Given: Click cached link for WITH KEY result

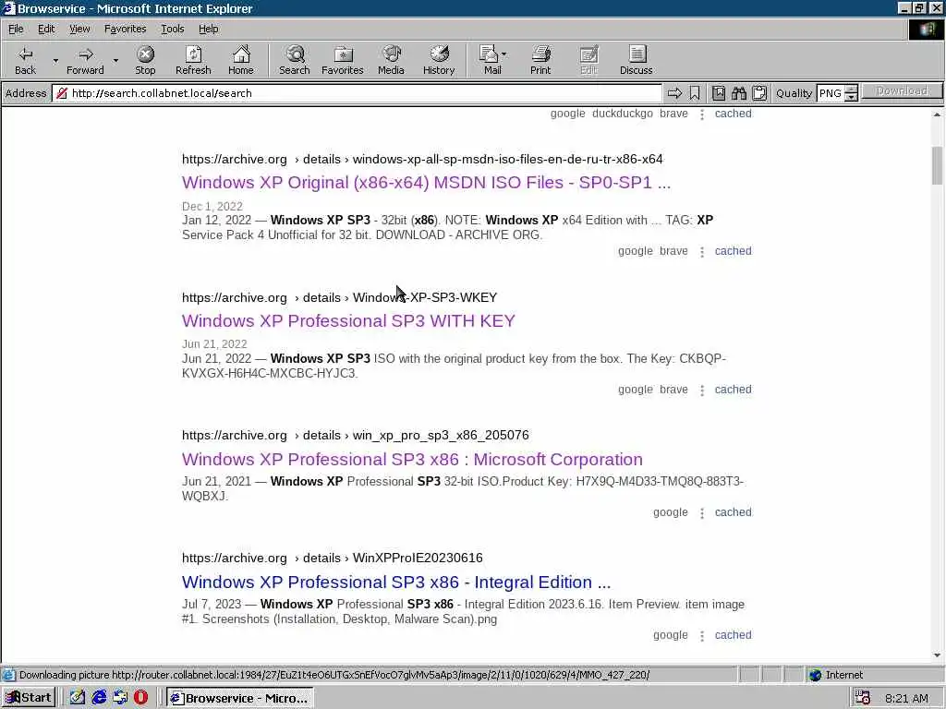Looking at the screenshot, I should click(733, 390).
